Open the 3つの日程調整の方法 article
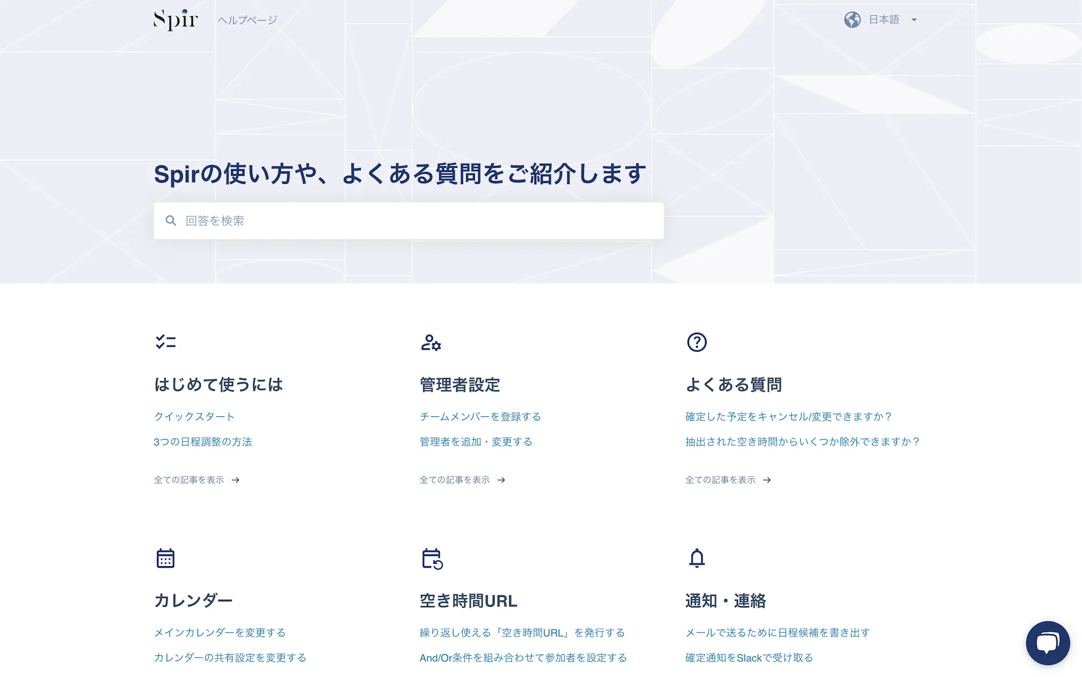Image resolution: width=1082 pixels, height=677 pixels. (203, 442)
